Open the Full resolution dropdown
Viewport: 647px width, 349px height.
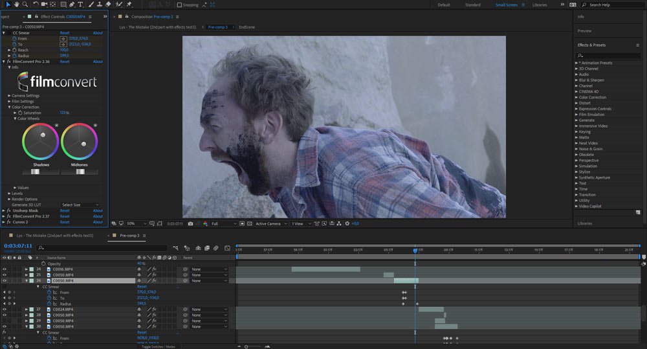pos(224,223)
